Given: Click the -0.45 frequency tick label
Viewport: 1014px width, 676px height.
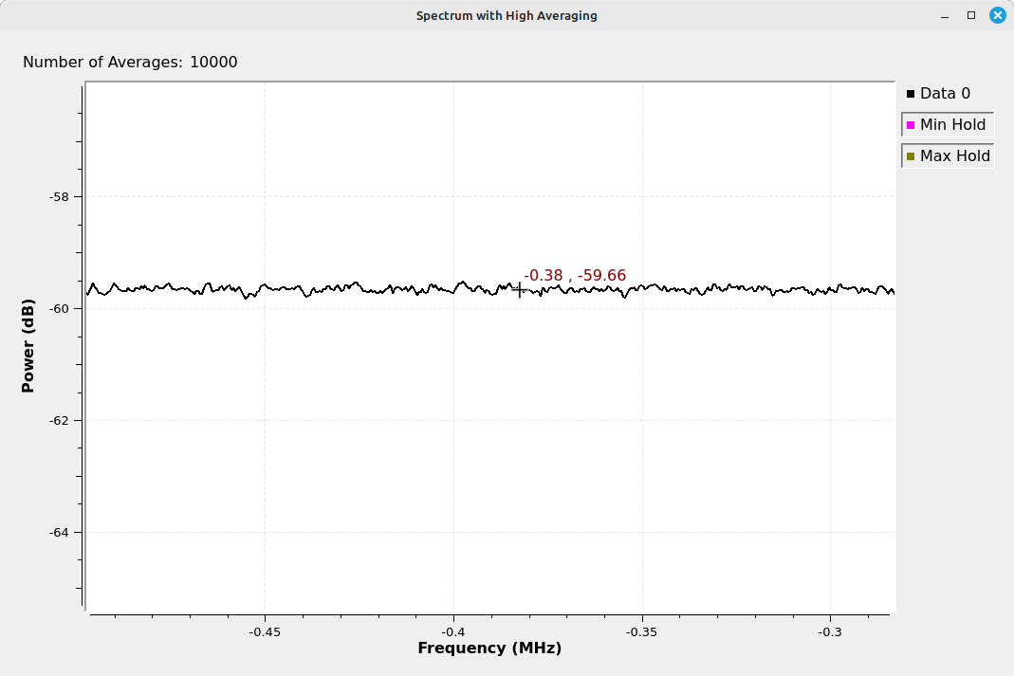Looking at the screenshot, I should [x=265, y=631].
